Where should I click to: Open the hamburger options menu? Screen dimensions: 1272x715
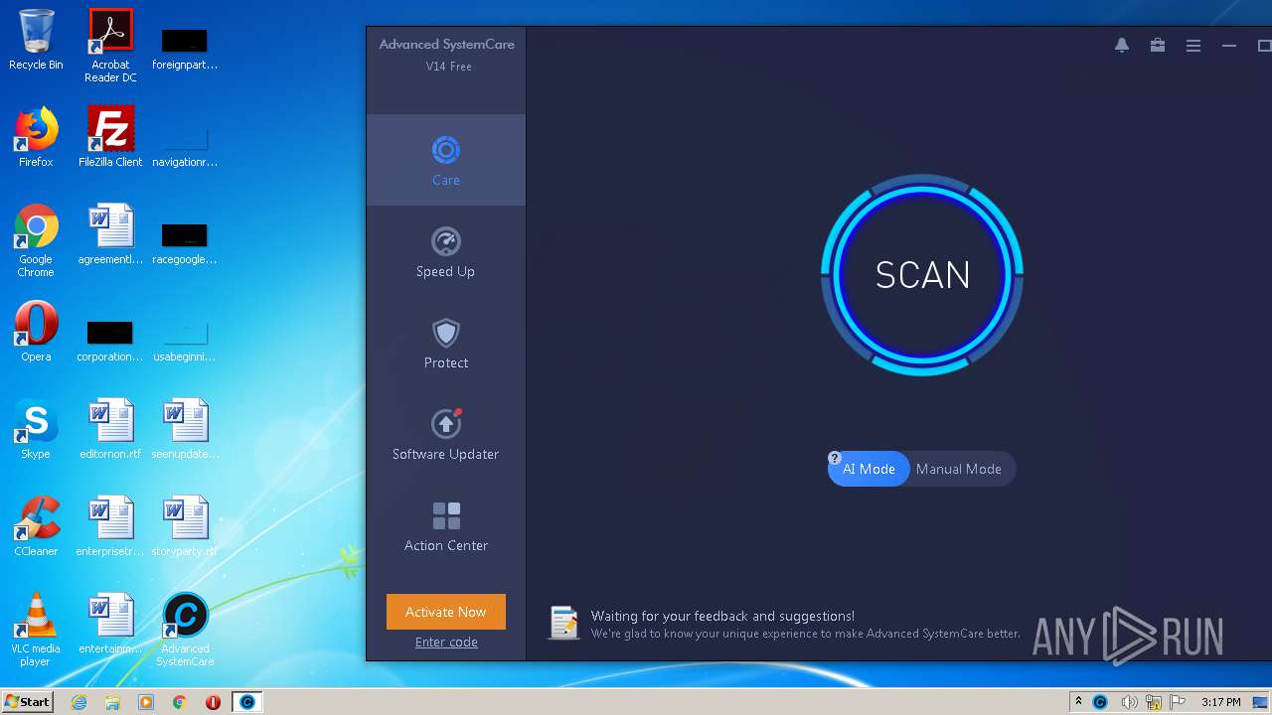click(x=1193, y=46)
